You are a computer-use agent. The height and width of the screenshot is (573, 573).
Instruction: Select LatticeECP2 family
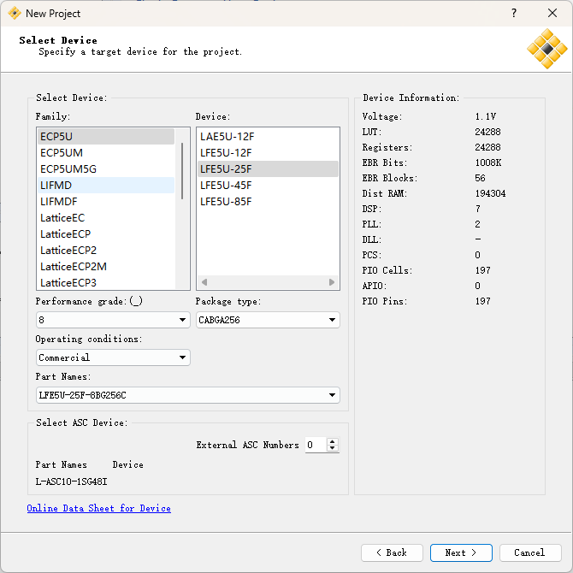105,251
